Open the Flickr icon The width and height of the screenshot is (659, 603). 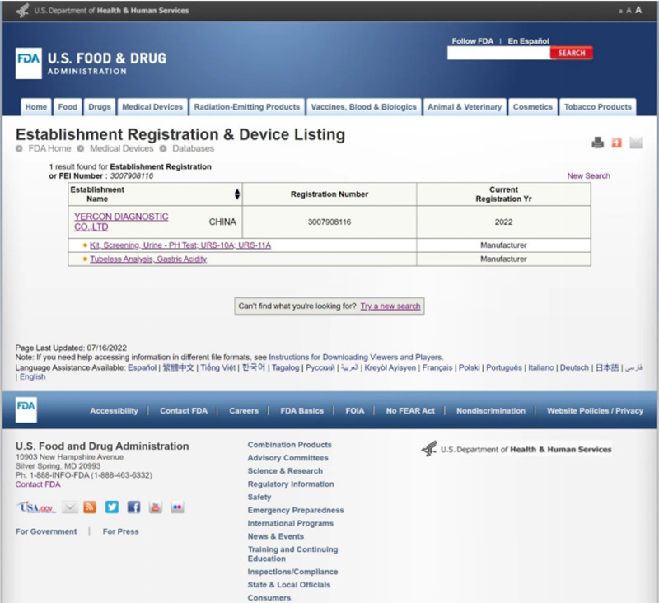point(177,507)
